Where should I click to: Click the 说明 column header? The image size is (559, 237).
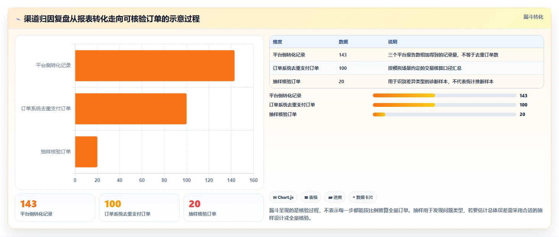coord(393,42)
